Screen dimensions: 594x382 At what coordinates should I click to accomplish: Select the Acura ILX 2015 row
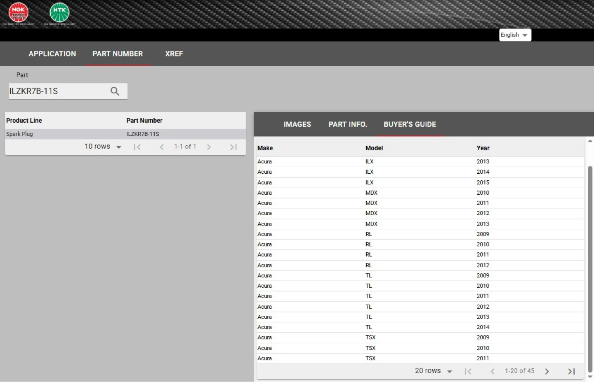[420, 182]
